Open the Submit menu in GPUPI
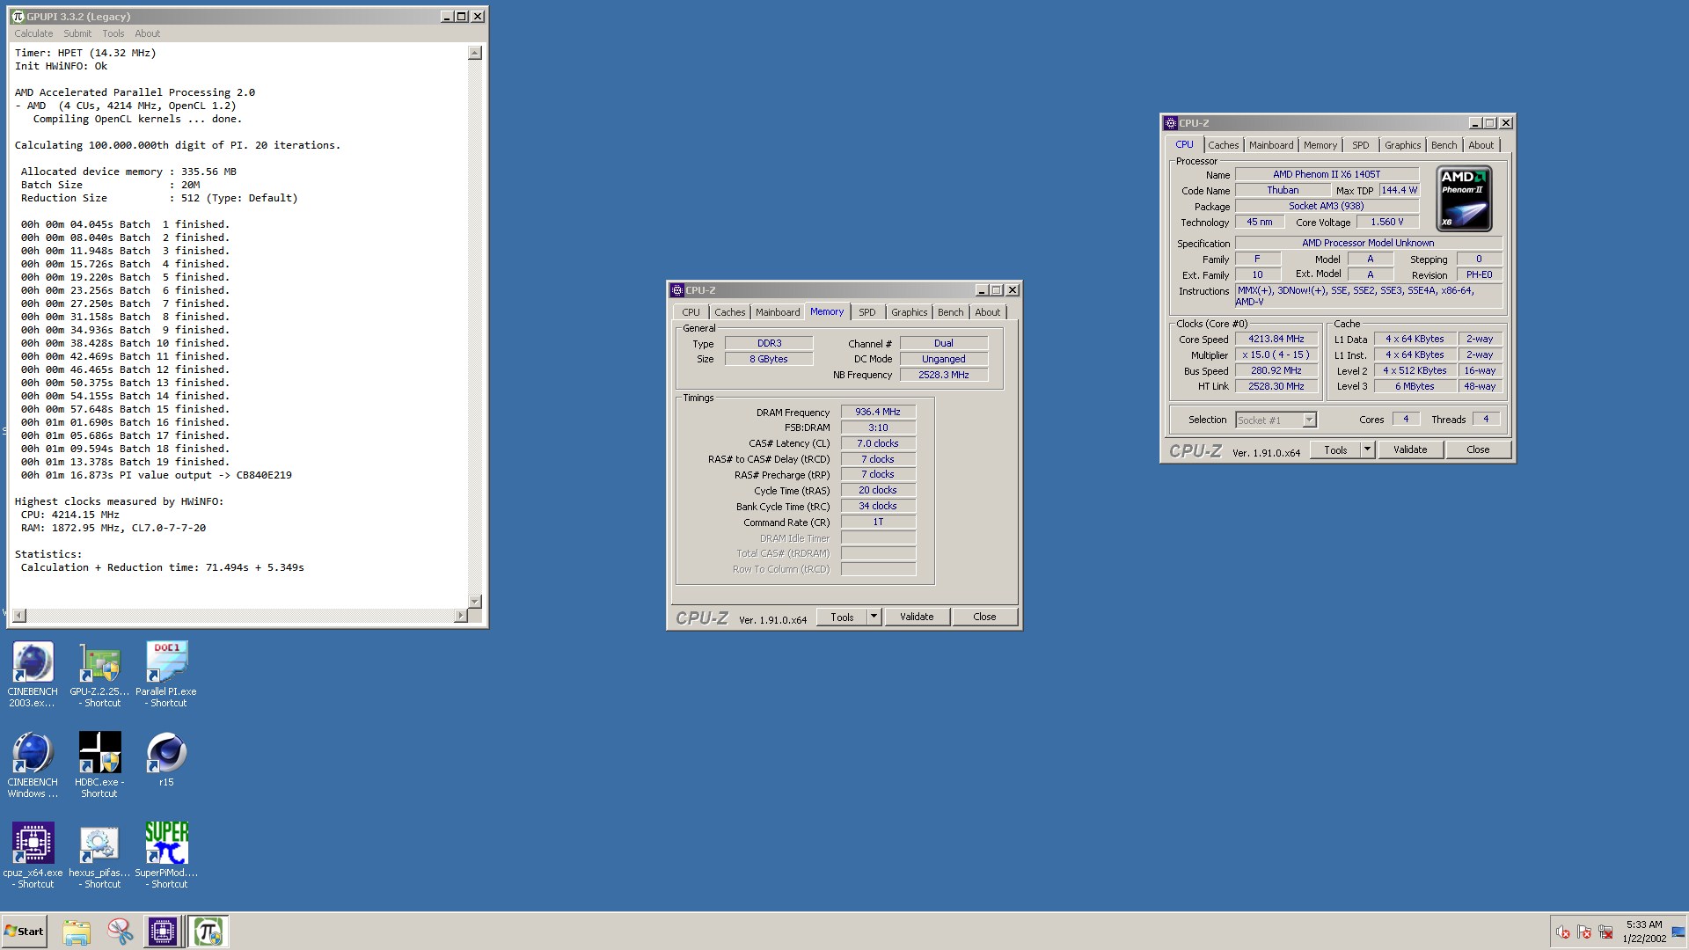The width and height of the screenshot is (1689, 950). [77, 33]
